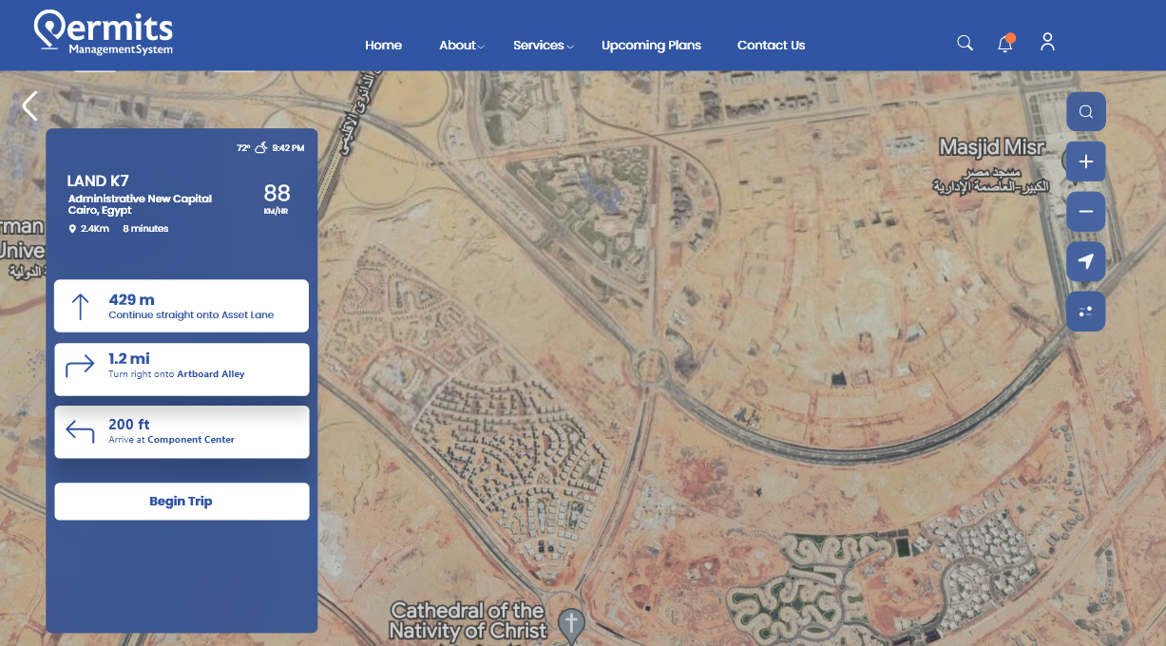
Task: Click the Cathedral of the Nativity map marker
Action: coord(570,624)
